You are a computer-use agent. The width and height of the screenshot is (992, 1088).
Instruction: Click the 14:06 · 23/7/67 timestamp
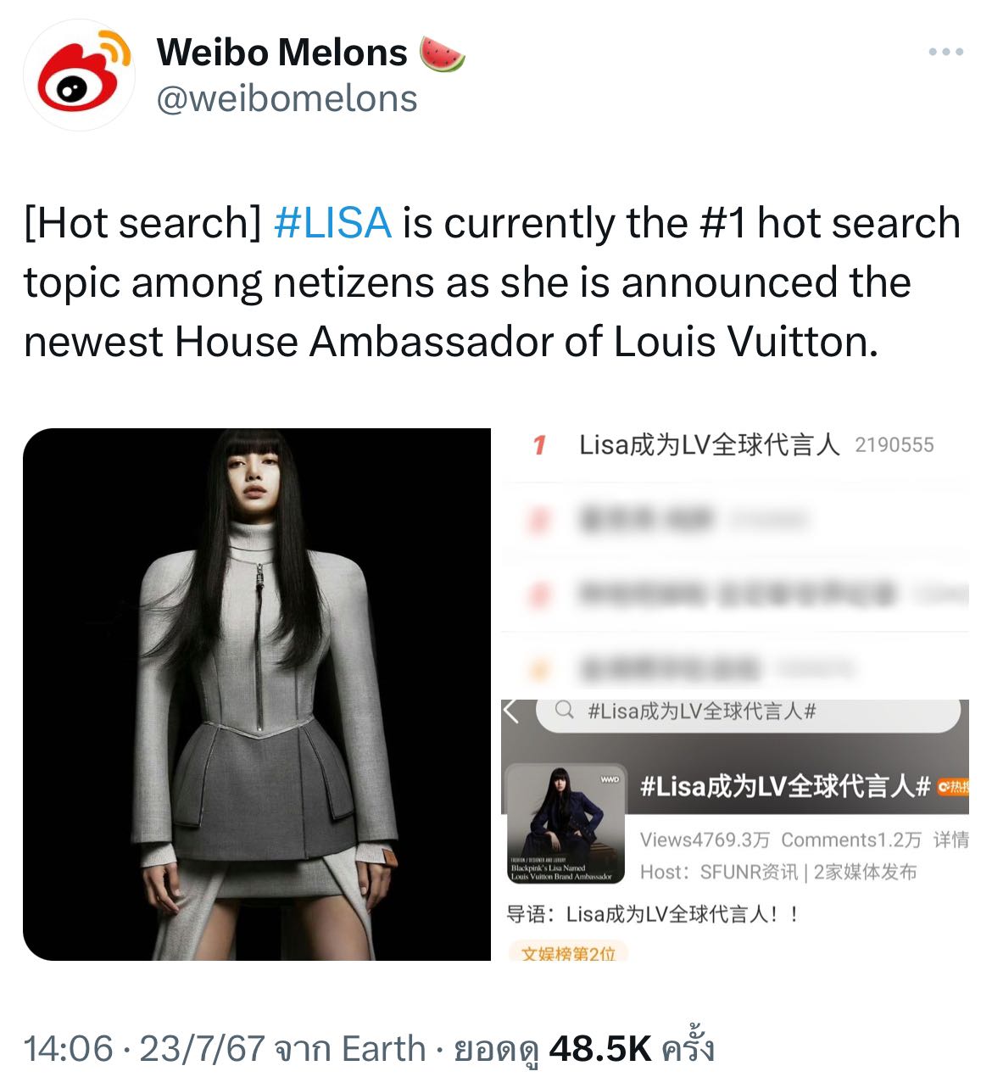click(x=144, y=1050)
